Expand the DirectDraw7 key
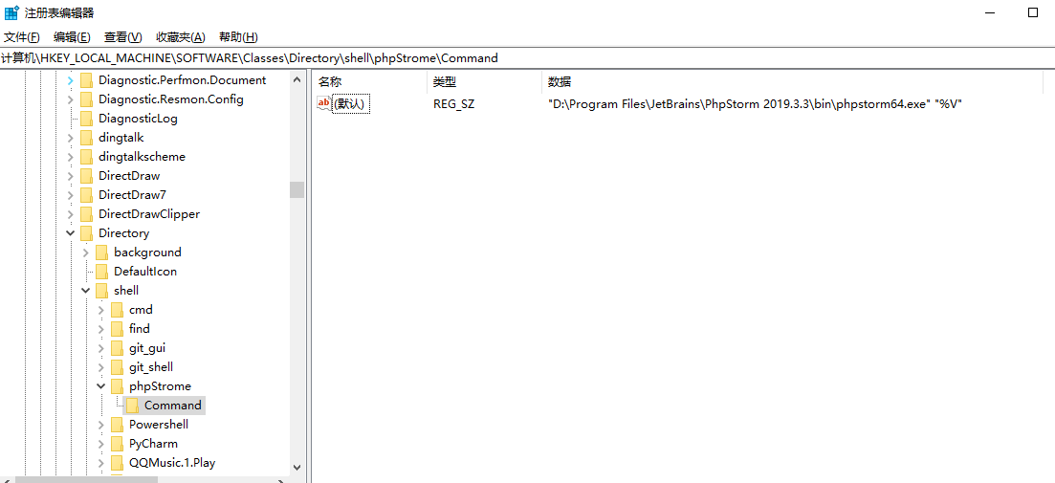The width and height of the screenshot is (1055, 483). tap(70, 195)
